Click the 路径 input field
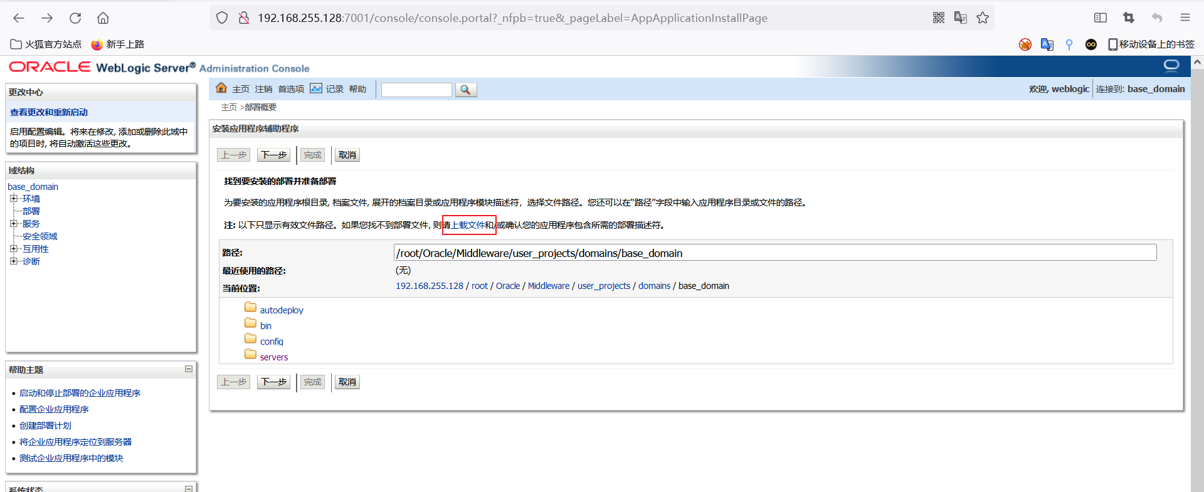1204x492 pixels. pos(775,253)
